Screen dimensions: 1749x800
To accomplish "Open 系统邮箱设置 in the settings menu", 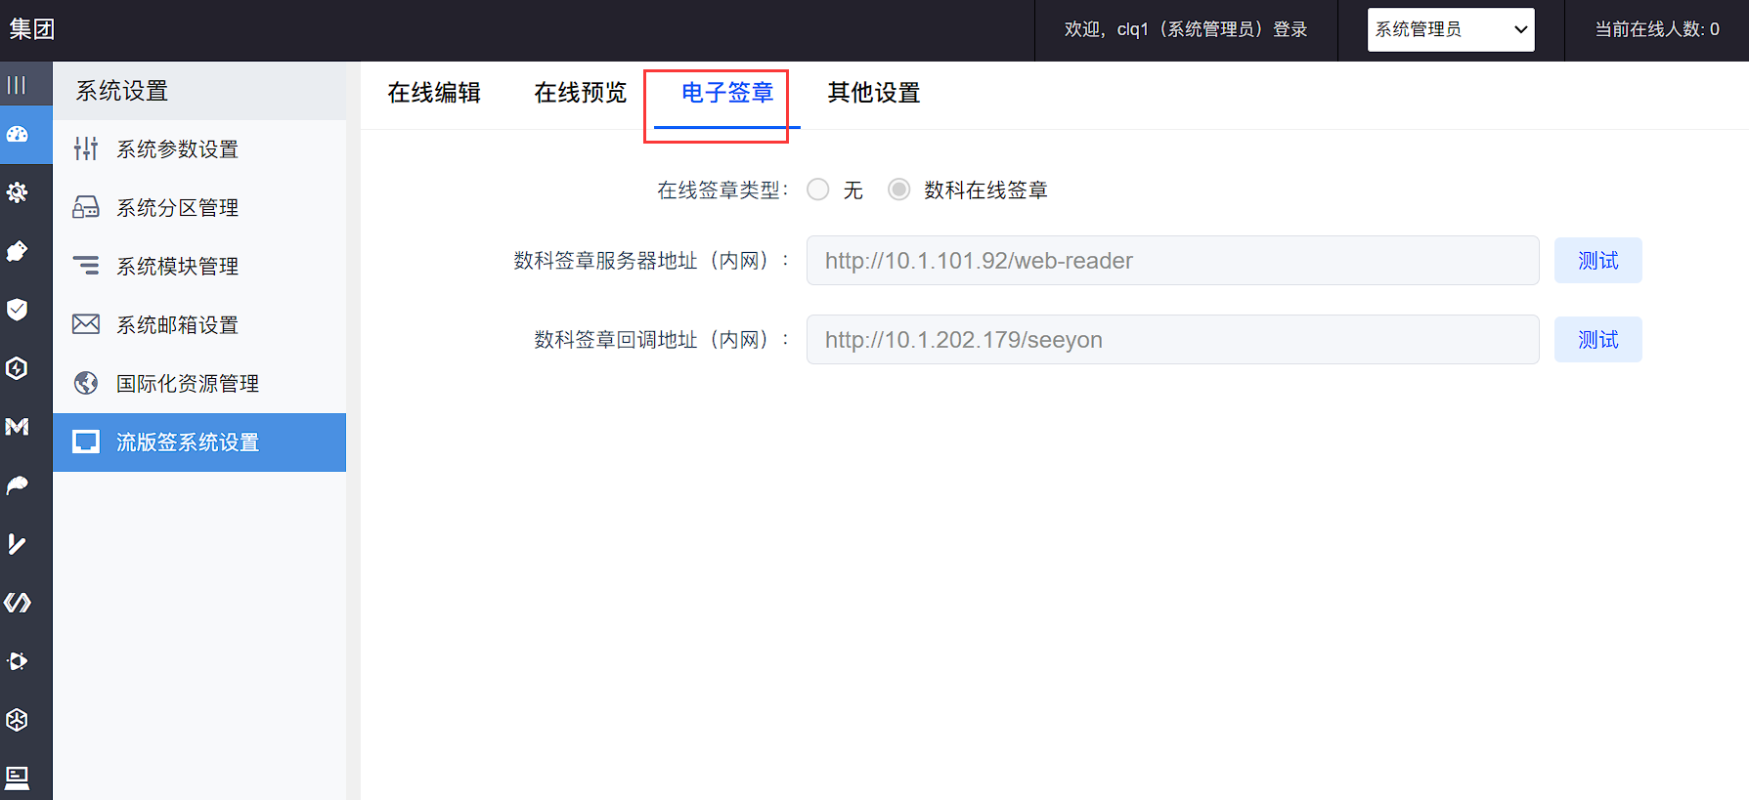I will tap(199, 325).
